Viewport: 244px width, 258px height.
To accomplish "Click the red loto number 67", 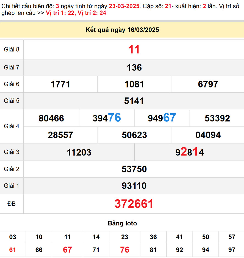I will [67, 250].
